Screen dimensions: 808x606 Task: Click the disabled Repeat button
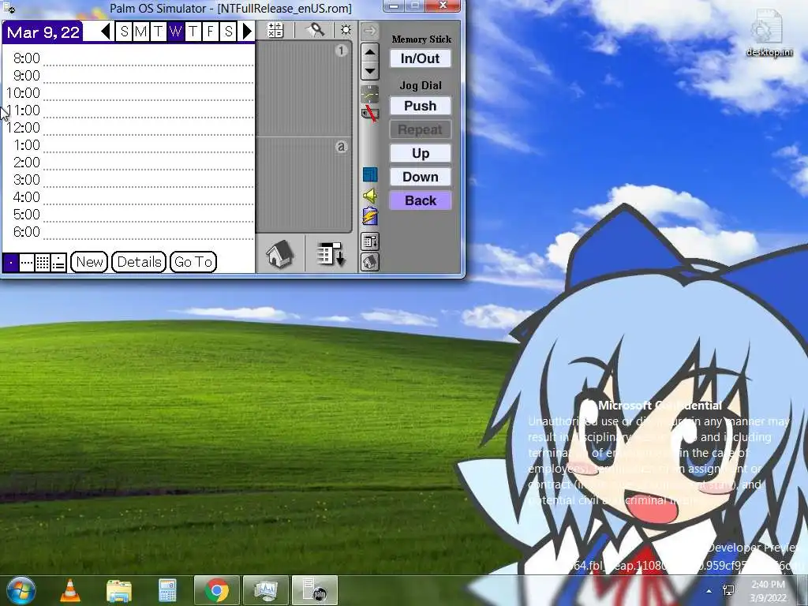pos(420,129)
